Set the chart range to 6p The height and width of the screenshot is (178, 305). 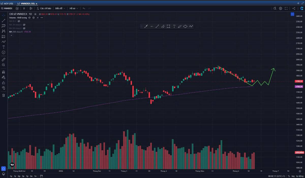[x=19, y=176]
